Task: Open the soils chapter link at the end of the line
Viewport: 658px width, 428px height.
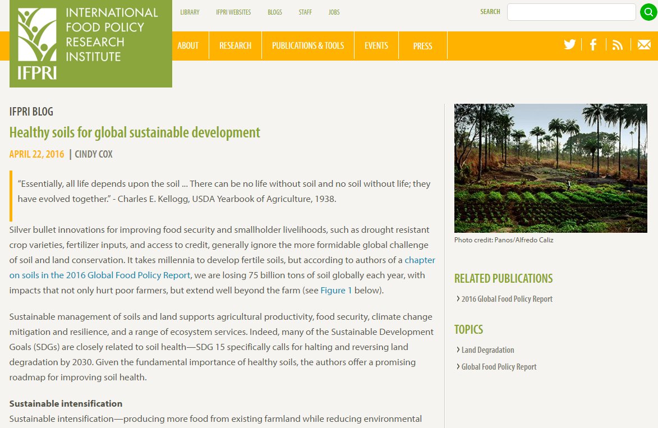Action: [x=420, y=260]
